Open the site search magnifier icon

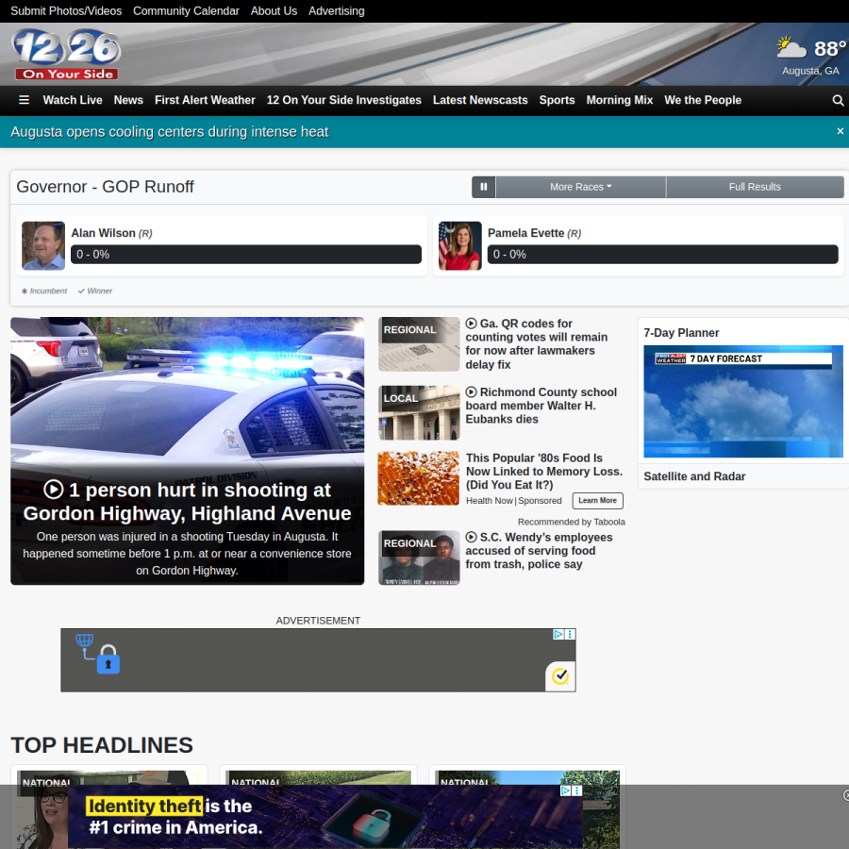pos(838,100)
